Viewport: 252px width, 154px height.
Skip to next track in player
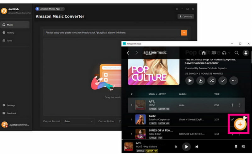pos(197,147)
